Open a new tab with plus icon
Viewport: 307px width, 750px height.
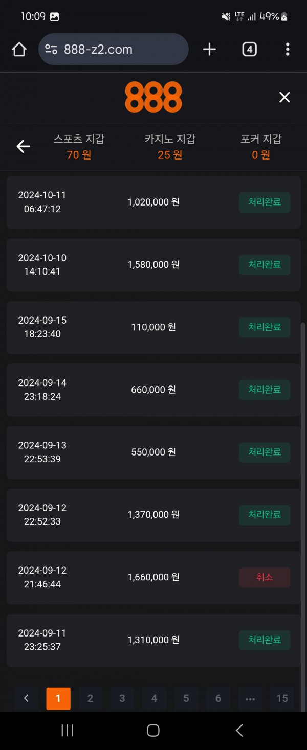pyautogui.click(x=209, y=50)
